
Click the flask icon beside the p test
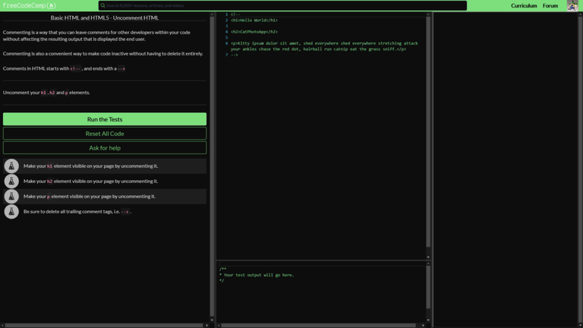coord(11,196)
